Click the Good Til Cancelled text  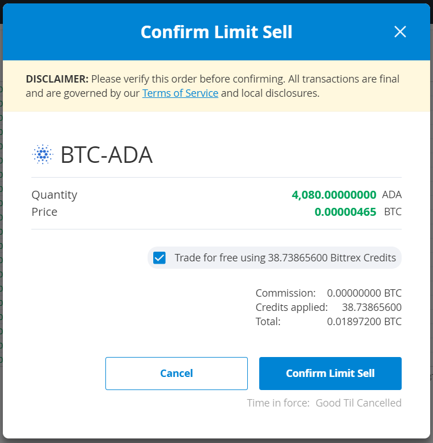click(358, 403)
